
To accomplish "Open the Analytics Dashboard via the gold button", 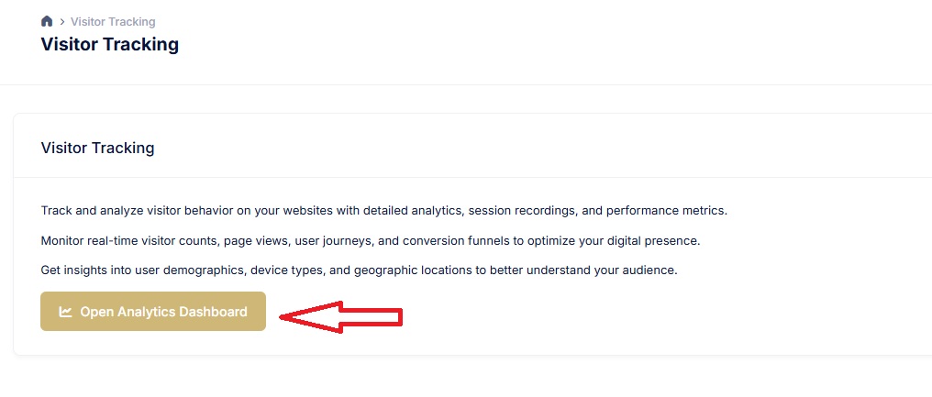I will coord(153,312).
